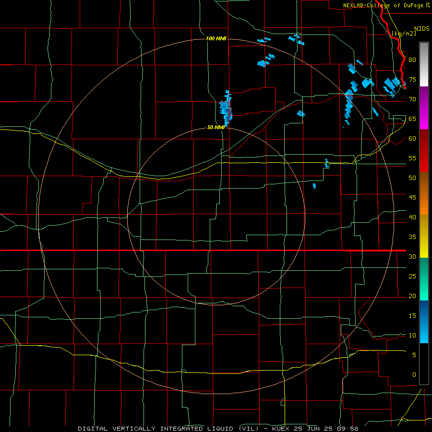Viewport: 432px width, 432px height.
Task: Click the 35 value on the color scale
Action: (412, 237)
